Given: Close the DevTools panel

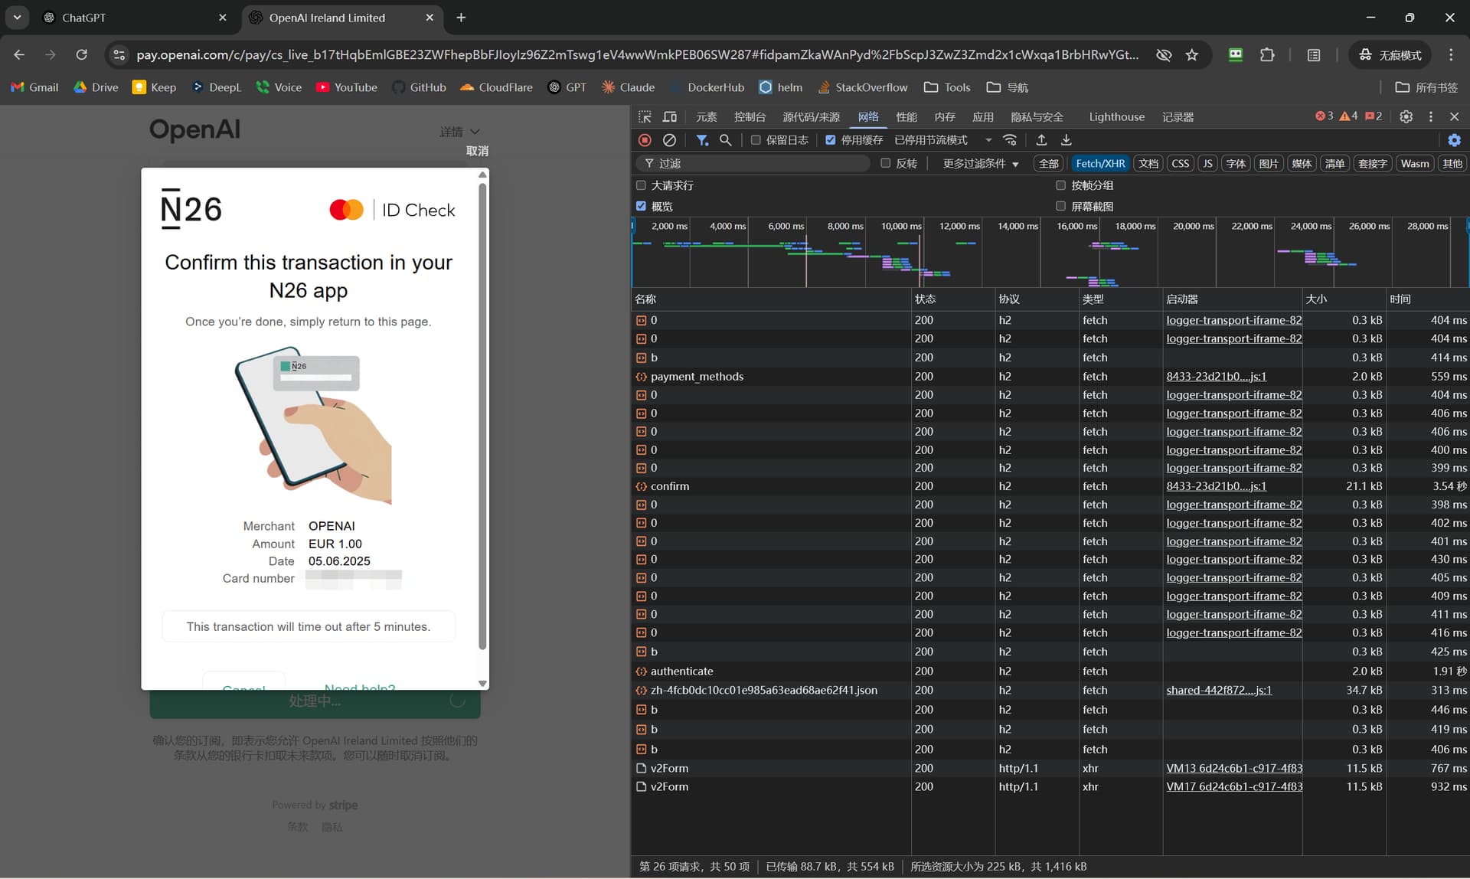Looking at the screenshot, I should (1455, 116).
